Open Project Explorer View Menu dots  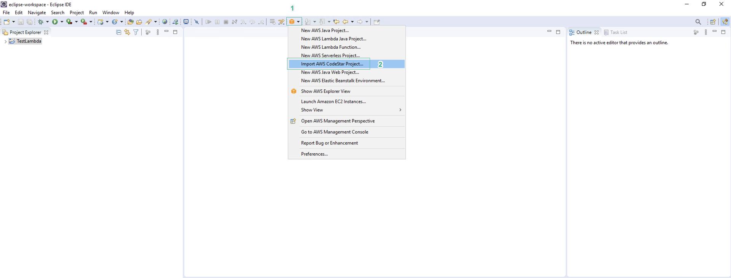click(x=158, y=32)
